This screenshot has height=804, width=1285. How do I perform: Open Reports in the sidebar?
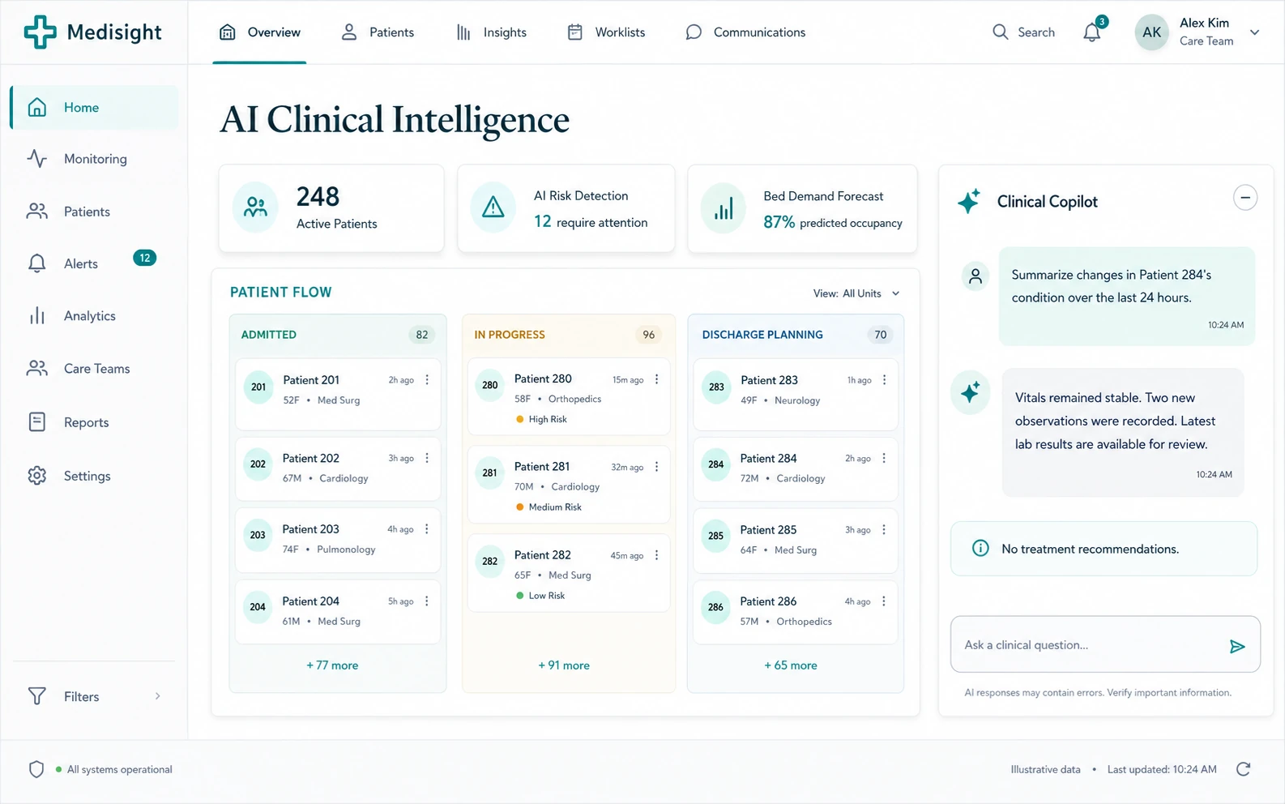click(x=94, y=422)
